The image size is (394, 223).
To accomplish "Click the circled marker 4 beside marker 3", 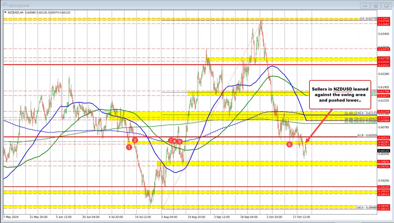I will (174, 141).
